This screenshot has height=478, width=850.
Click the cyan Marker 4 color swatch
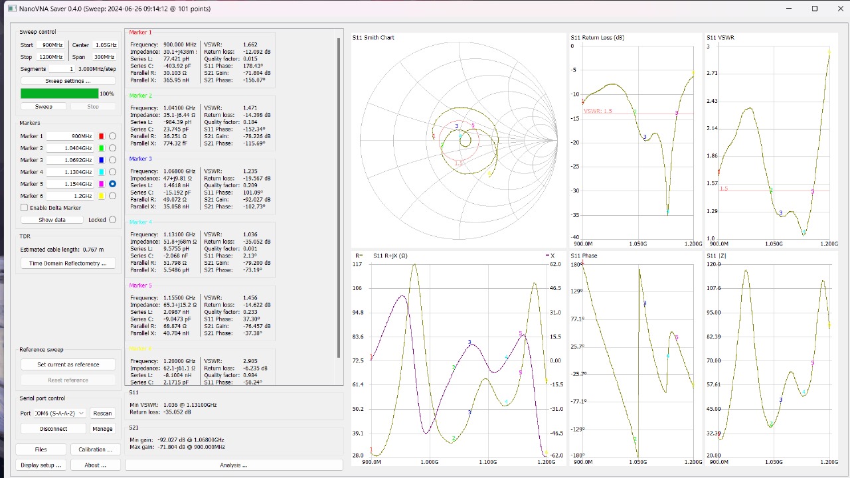pos(101,172)
